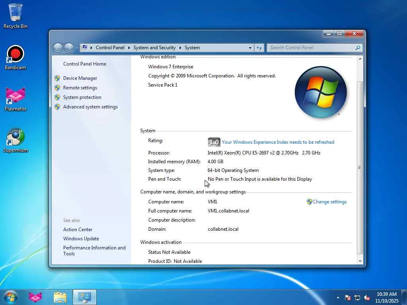Click Change settings link

coord(329,202)
